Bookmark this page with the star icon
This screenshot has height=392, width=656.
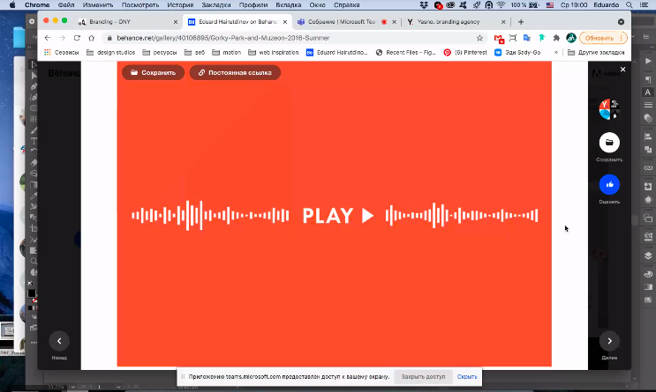479,38
